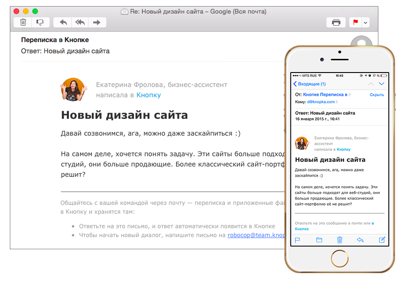The width and height of the screenshot is (406, 282).
Task: Print the email with printer icon
Action: pyautogui.click(x=336, y=22)
